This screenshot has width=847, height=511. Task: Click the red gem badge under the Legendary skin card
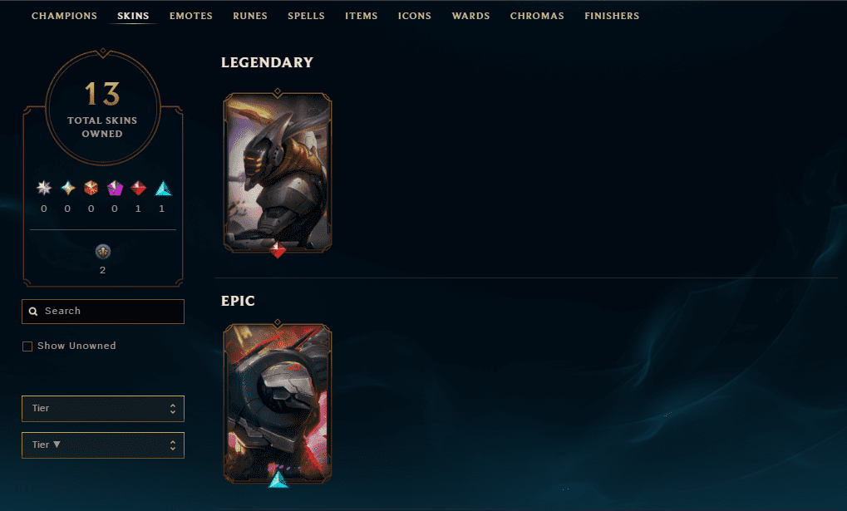[278, 250]
